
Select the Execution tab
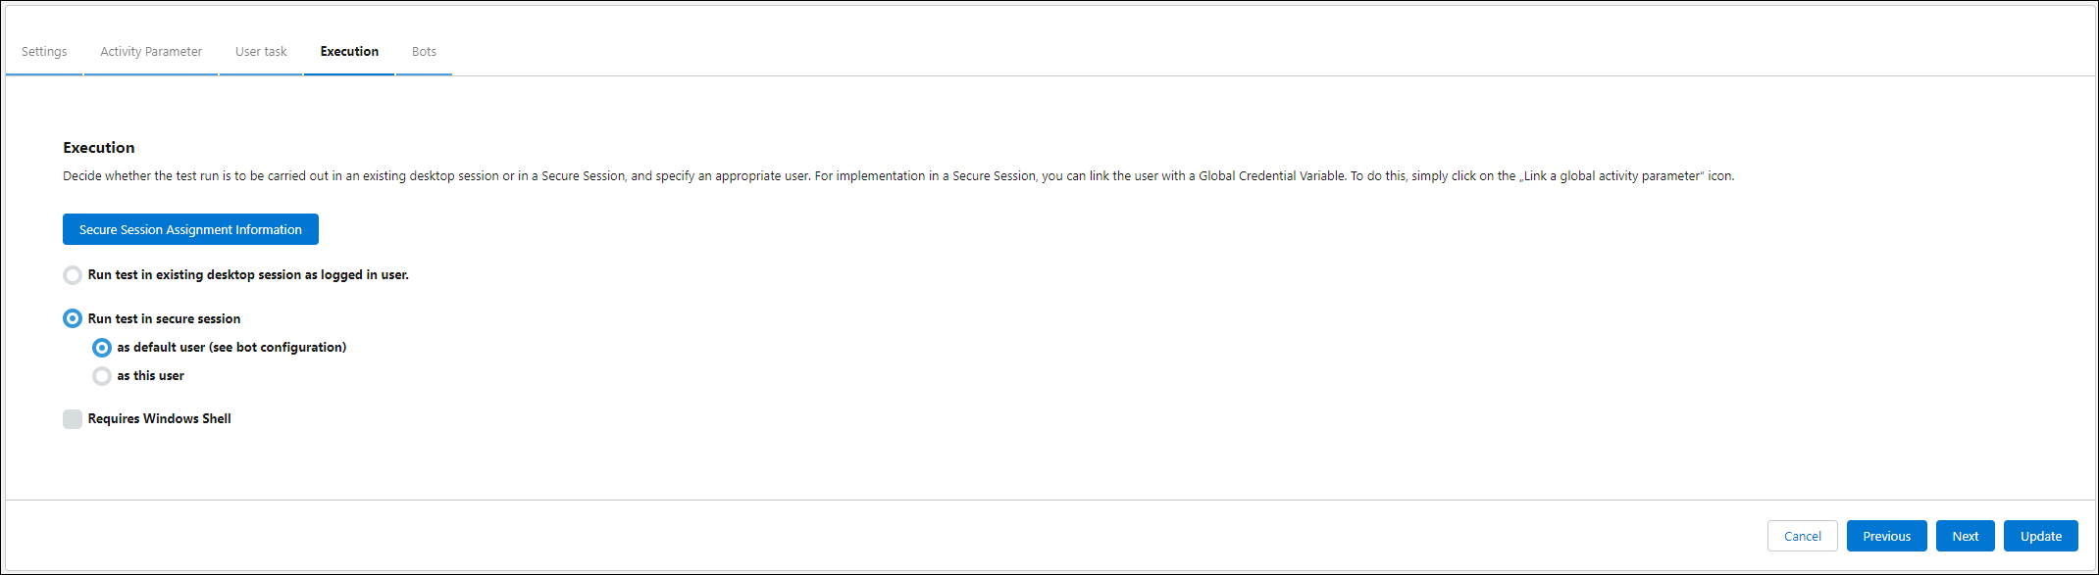[349, 52]
